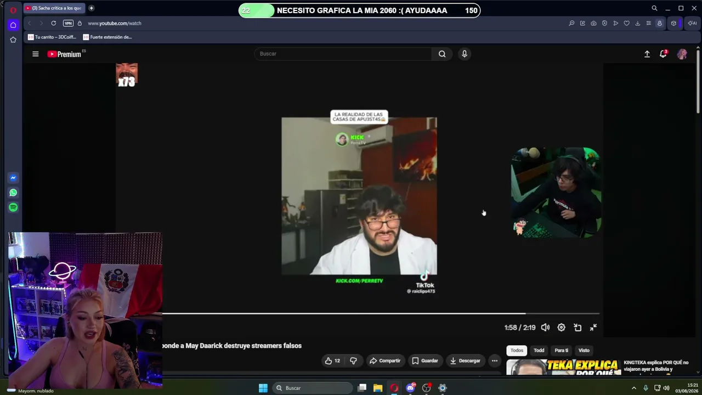The height and width of the screenshot is (395, 702).
Task: Open Spotify in the Opera sidebar
Action: point(13,207)
